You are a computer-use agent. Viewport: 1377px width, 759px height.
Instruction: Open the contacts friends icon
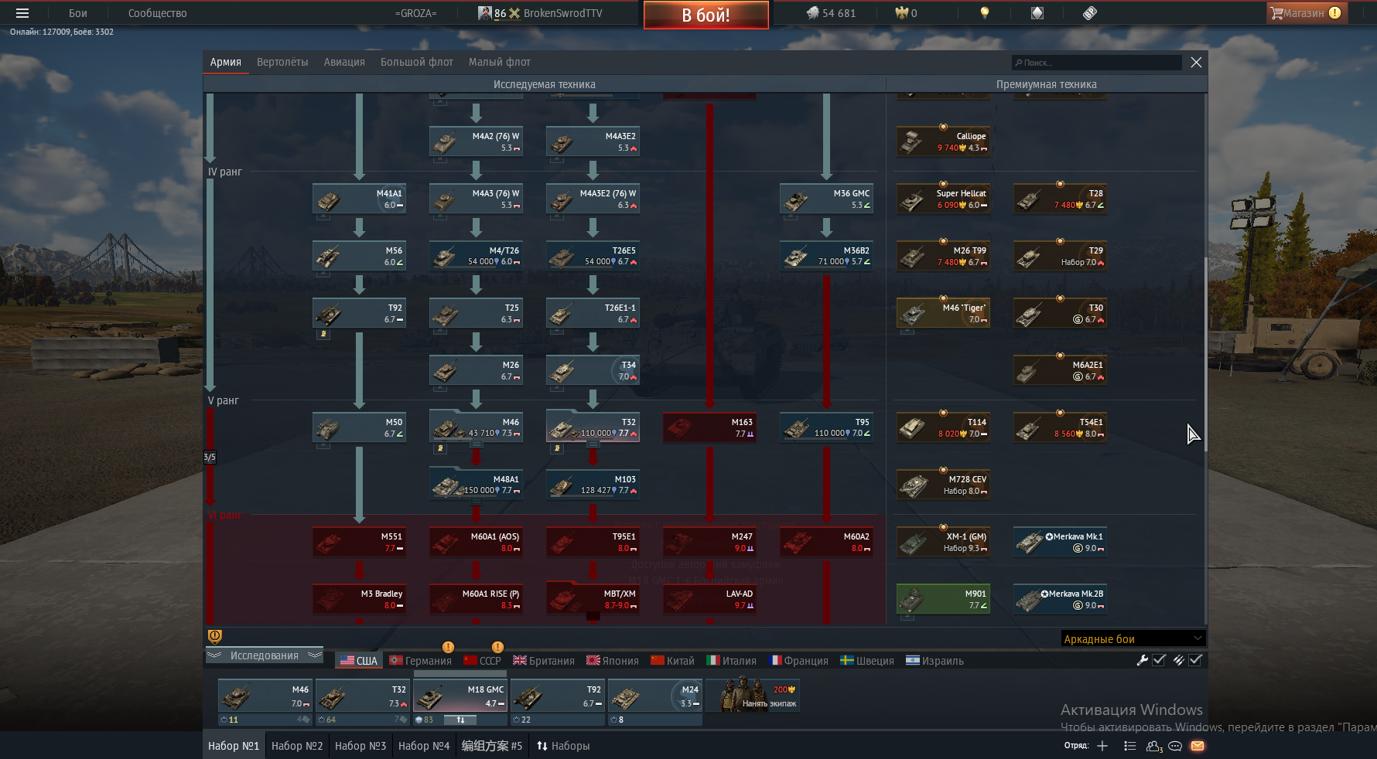(1154, 746)
